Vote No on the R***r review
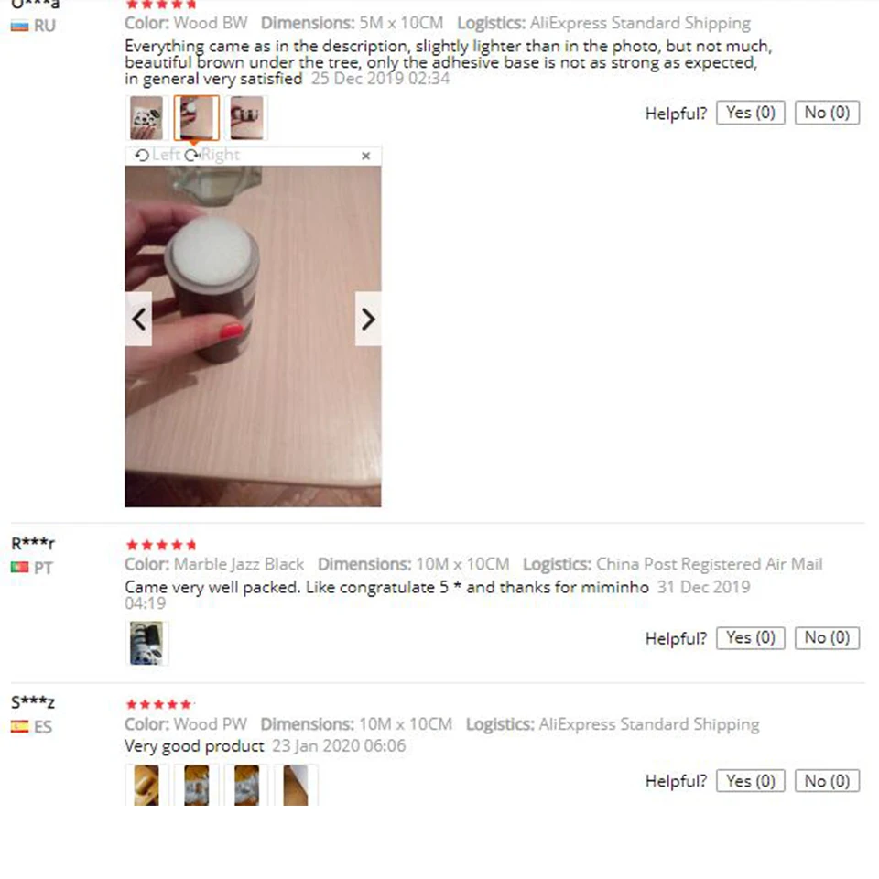Viewport: 879px width, 879px height. pyautogui.click(x=827, y=638)
